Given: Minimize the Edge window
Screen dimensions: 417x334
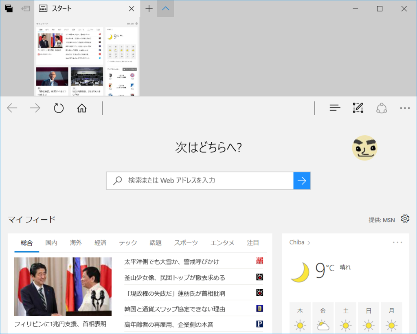Looking at the screenshot, I should click(355, 9).
